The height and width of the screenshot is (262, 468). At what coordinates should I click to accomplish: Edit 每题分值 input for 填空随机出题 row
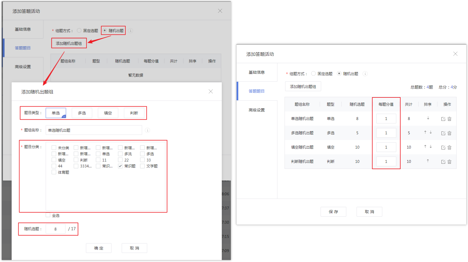pyautogui.click(x=386, y=147)
